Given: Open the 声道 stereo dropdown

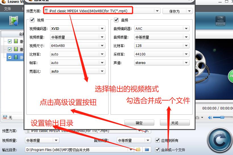Looking at the screenshot, I should tap(186, 63).
